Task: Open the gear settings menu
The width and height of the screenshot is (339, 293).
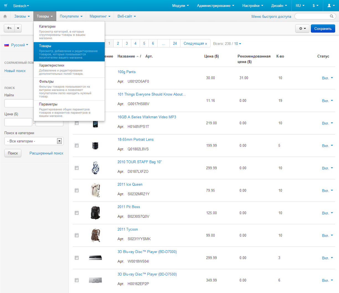Action: (x=302, y=29)
